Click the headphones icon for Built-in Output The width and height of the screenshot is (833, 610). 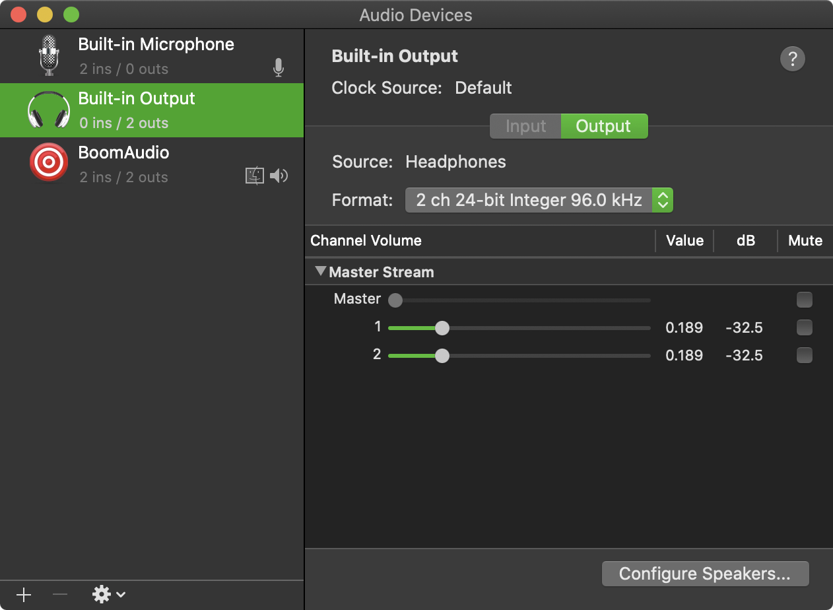(x=49, y=110)
